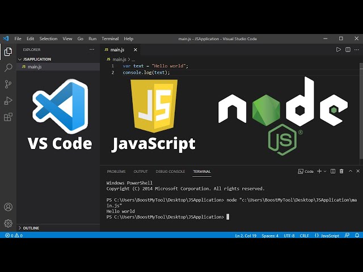Open the Help menu
Screen dimensions: 363x272
coord(129,39)
